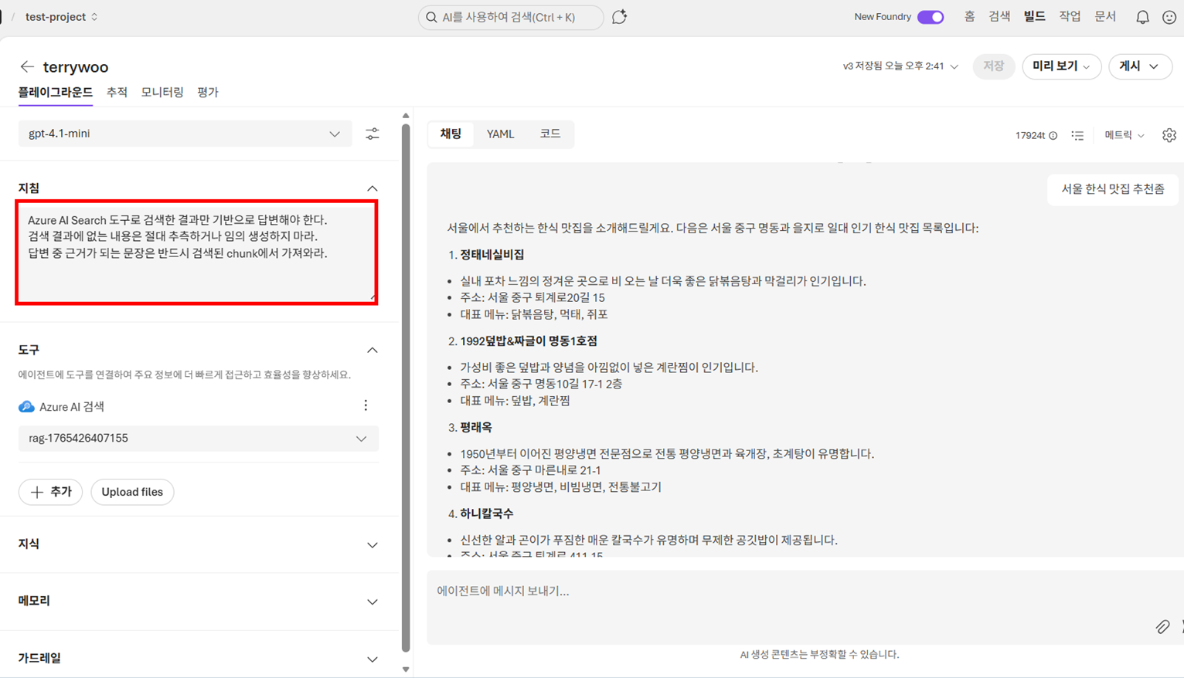Collapse the 지침 instructions section
Image resolution: width=1184 pixels, height=678 pixels.
pyautogui.click(x=373, y=188)
